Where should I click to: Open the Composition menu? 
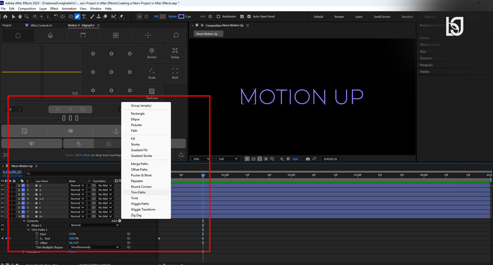click(x=27, y=9)
